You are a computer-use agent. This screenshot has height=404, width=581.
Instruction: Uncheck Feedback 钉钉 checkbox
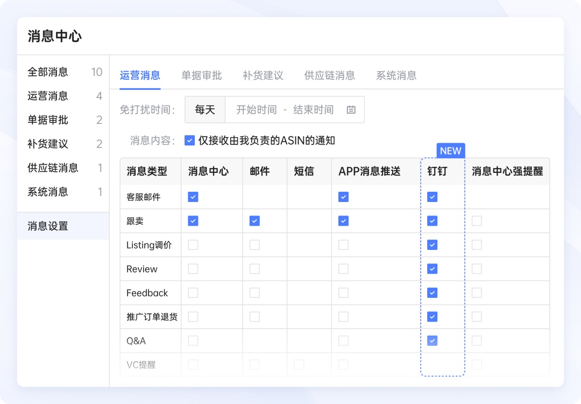[433, 292]
